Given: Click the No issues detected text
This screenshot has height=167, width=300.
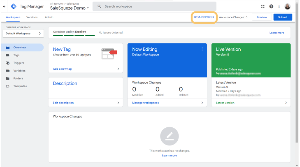Looking at the screenshot, I should (111, 33).
